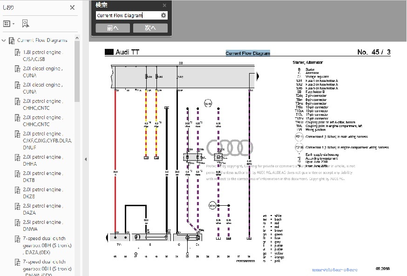Click the Audi TT page title
The width and height of the screenshot is (407, 276).
tap(127, 52)
